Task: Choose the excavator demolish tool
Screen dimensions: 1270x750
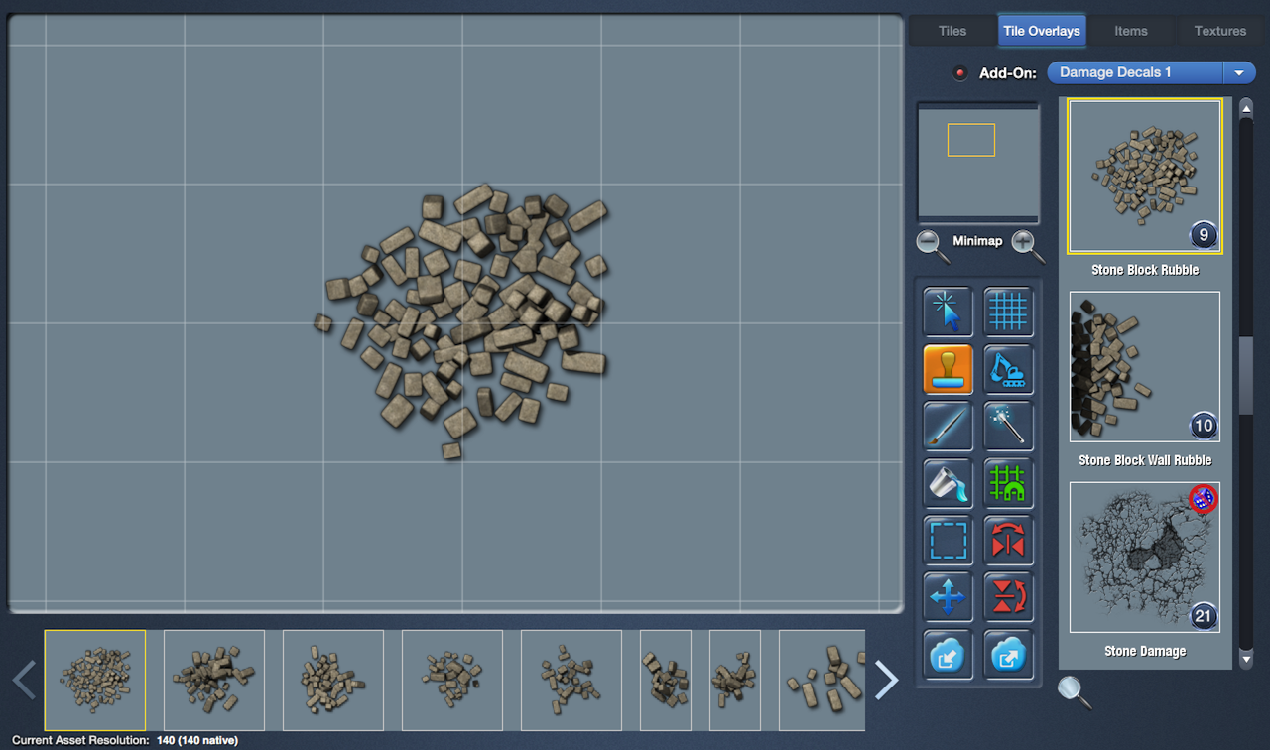Action: pos(1008,369)
